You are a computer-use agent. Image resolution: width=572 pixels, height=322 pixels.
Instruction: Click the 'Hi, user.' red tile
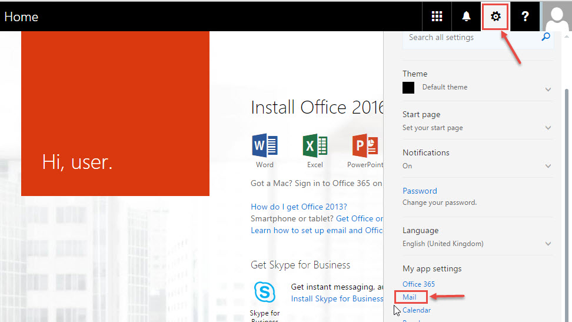tap(115, 114)
